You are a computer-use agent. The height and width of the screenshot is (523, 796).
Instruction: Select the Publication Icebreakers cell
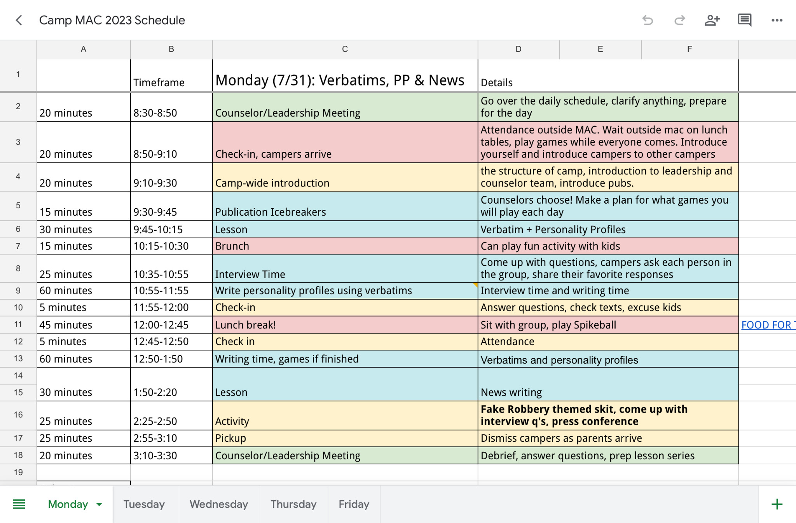point(345,206)
